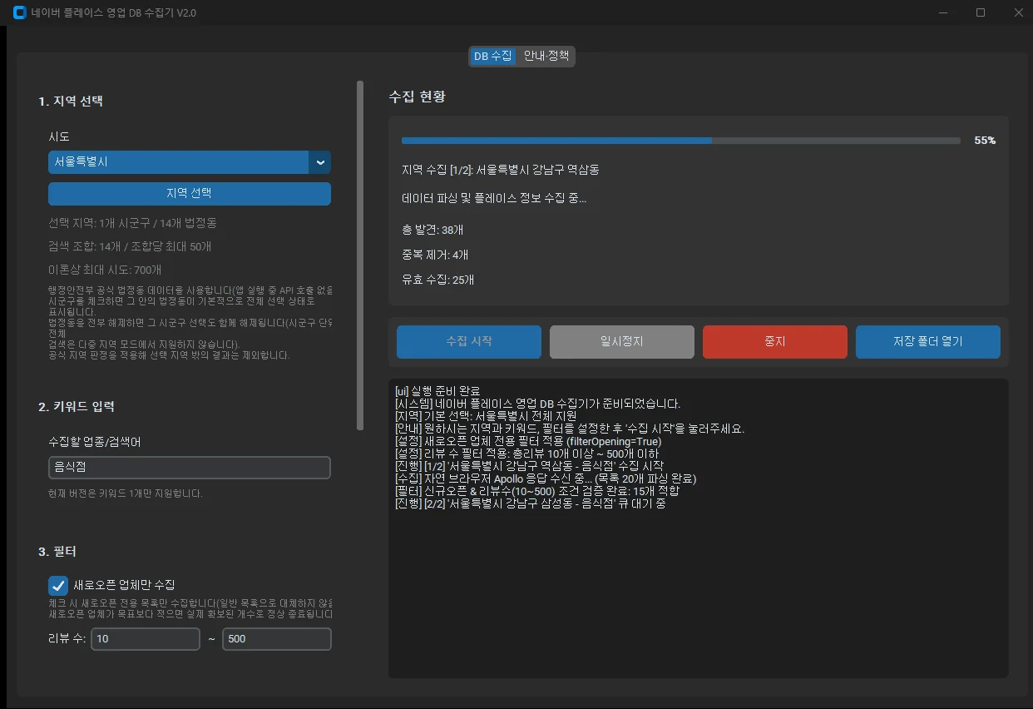This screenshot has height=709, width=1033.
Task: Click the 수집할 업종/검색어 input with 음식점
Action: tap(190, 468)
